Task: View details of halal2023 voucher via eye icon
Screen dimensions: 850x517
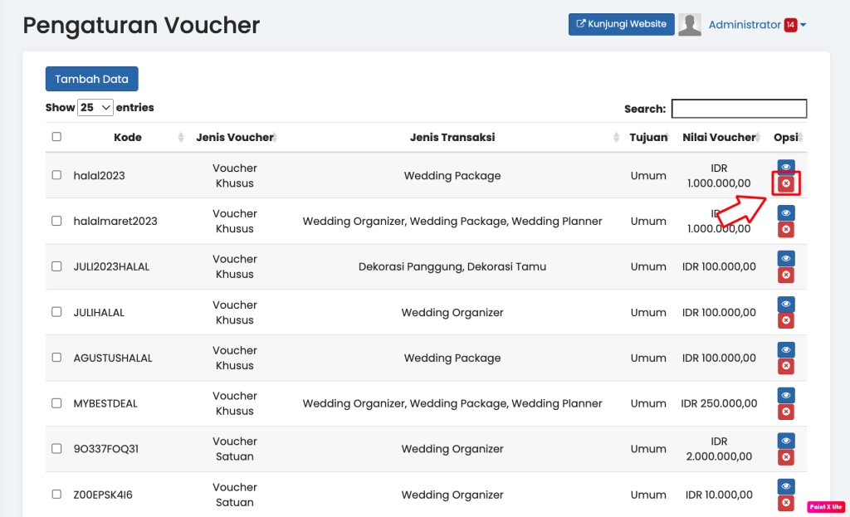Action: pyautogui.click(x=786, y=167)
